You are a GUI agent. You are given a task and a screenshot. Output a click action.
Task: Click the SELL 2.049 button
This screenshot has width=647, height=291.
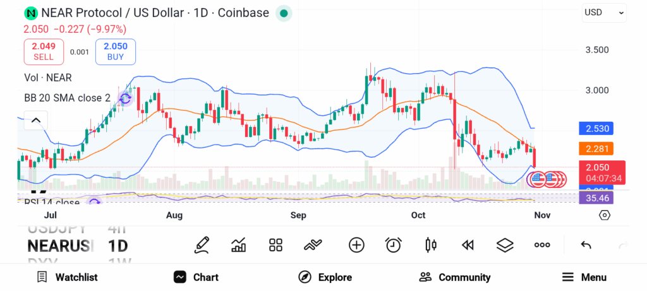pyautogui.click(x=44, y=51)
